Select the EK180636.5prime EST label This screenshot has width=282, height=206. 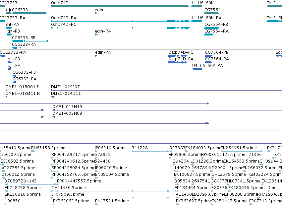click(247, 188)
